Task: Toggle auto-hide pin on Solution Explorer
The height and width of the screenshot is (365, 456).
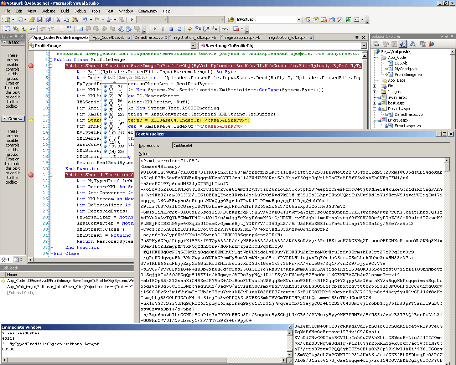Action: pyautogui.click(x=446, y=36)
